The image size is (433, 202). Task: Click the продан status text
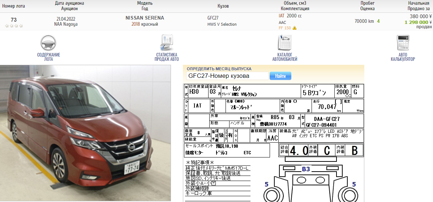[424, 27]
